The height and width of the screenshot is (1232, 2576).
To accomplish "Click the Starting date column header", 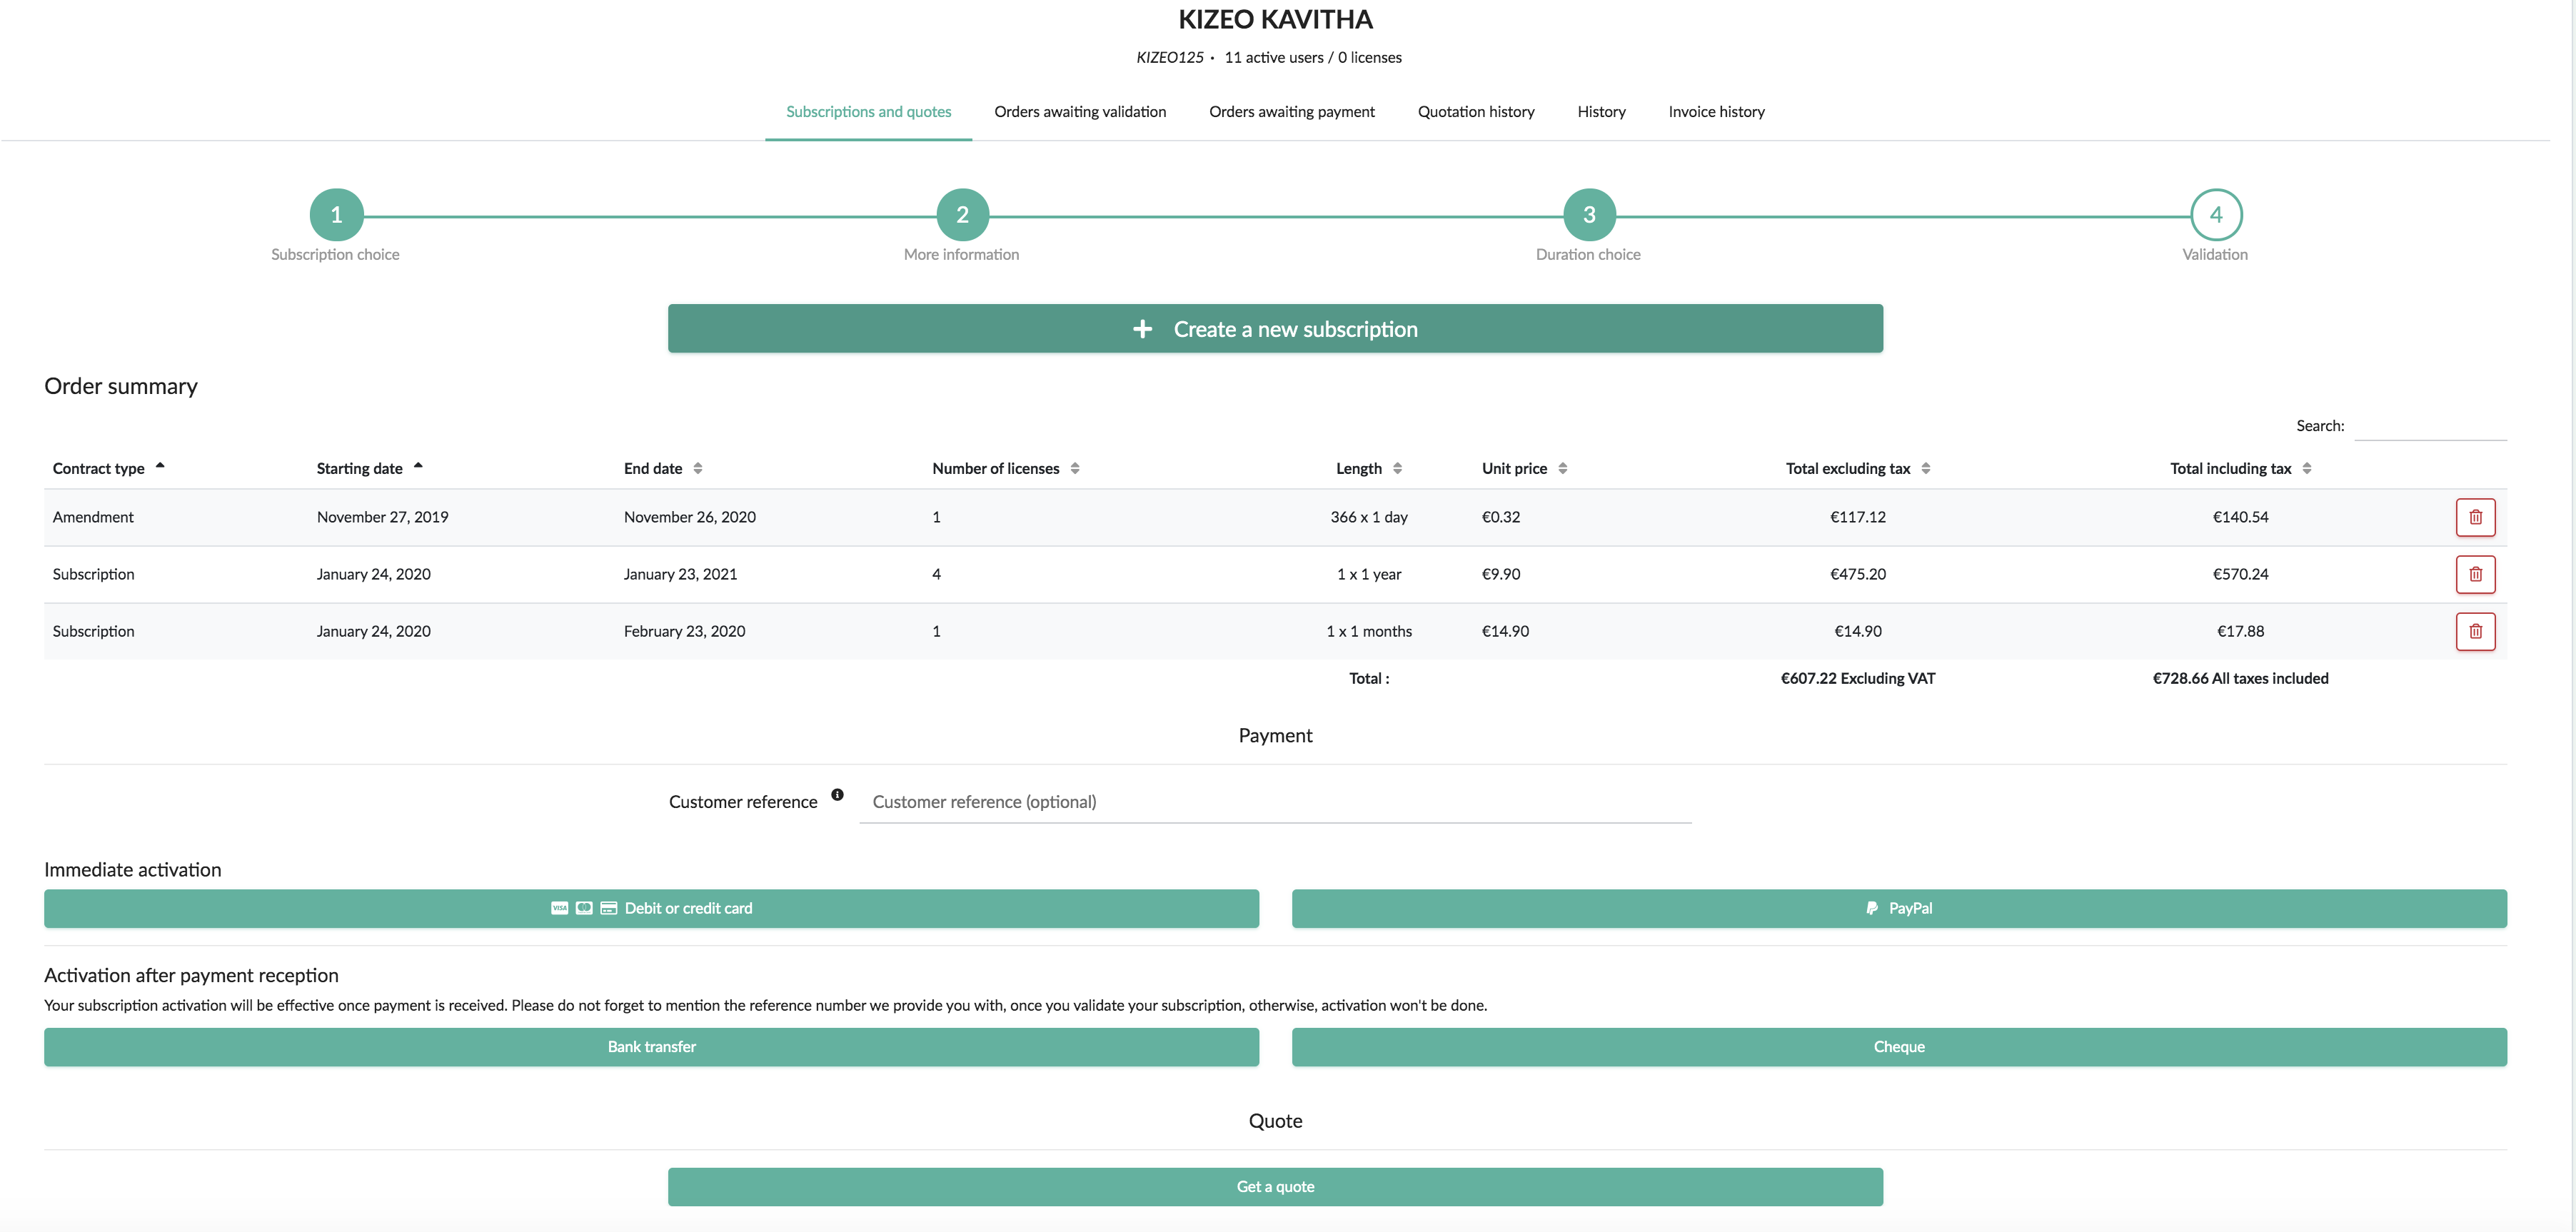I will (x=360, y=468).
